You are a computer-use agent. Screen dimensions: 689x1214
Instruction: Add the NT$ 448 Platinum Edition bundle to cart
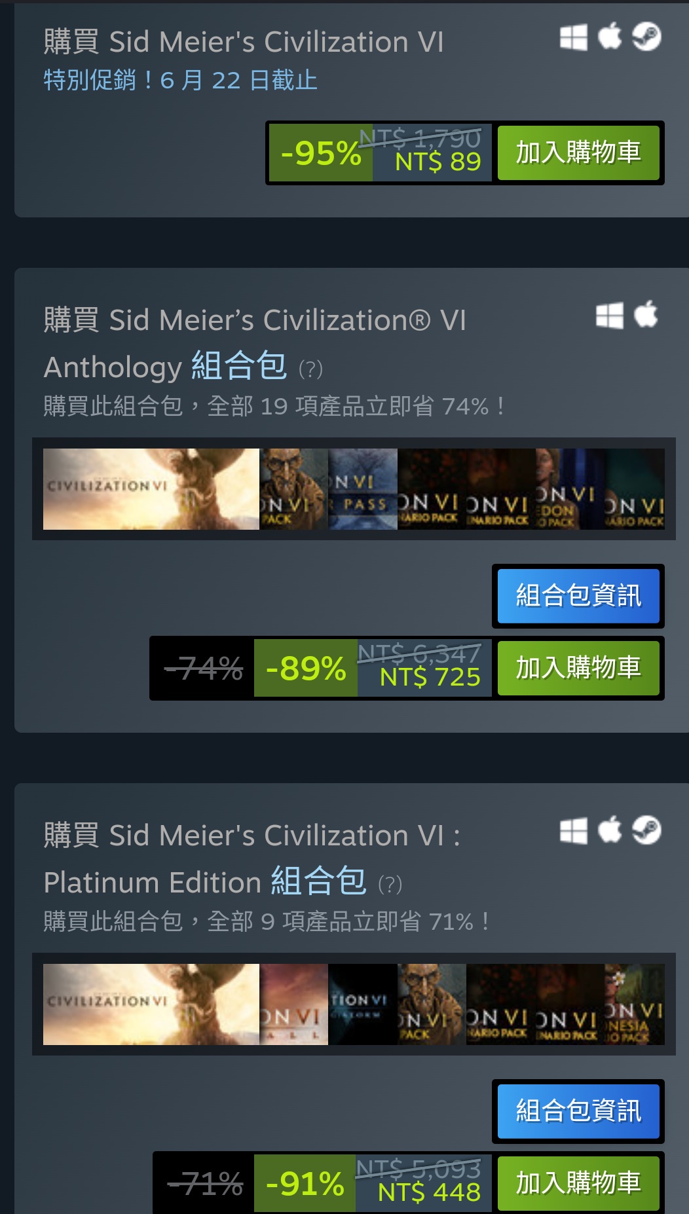coord(578,1183)
